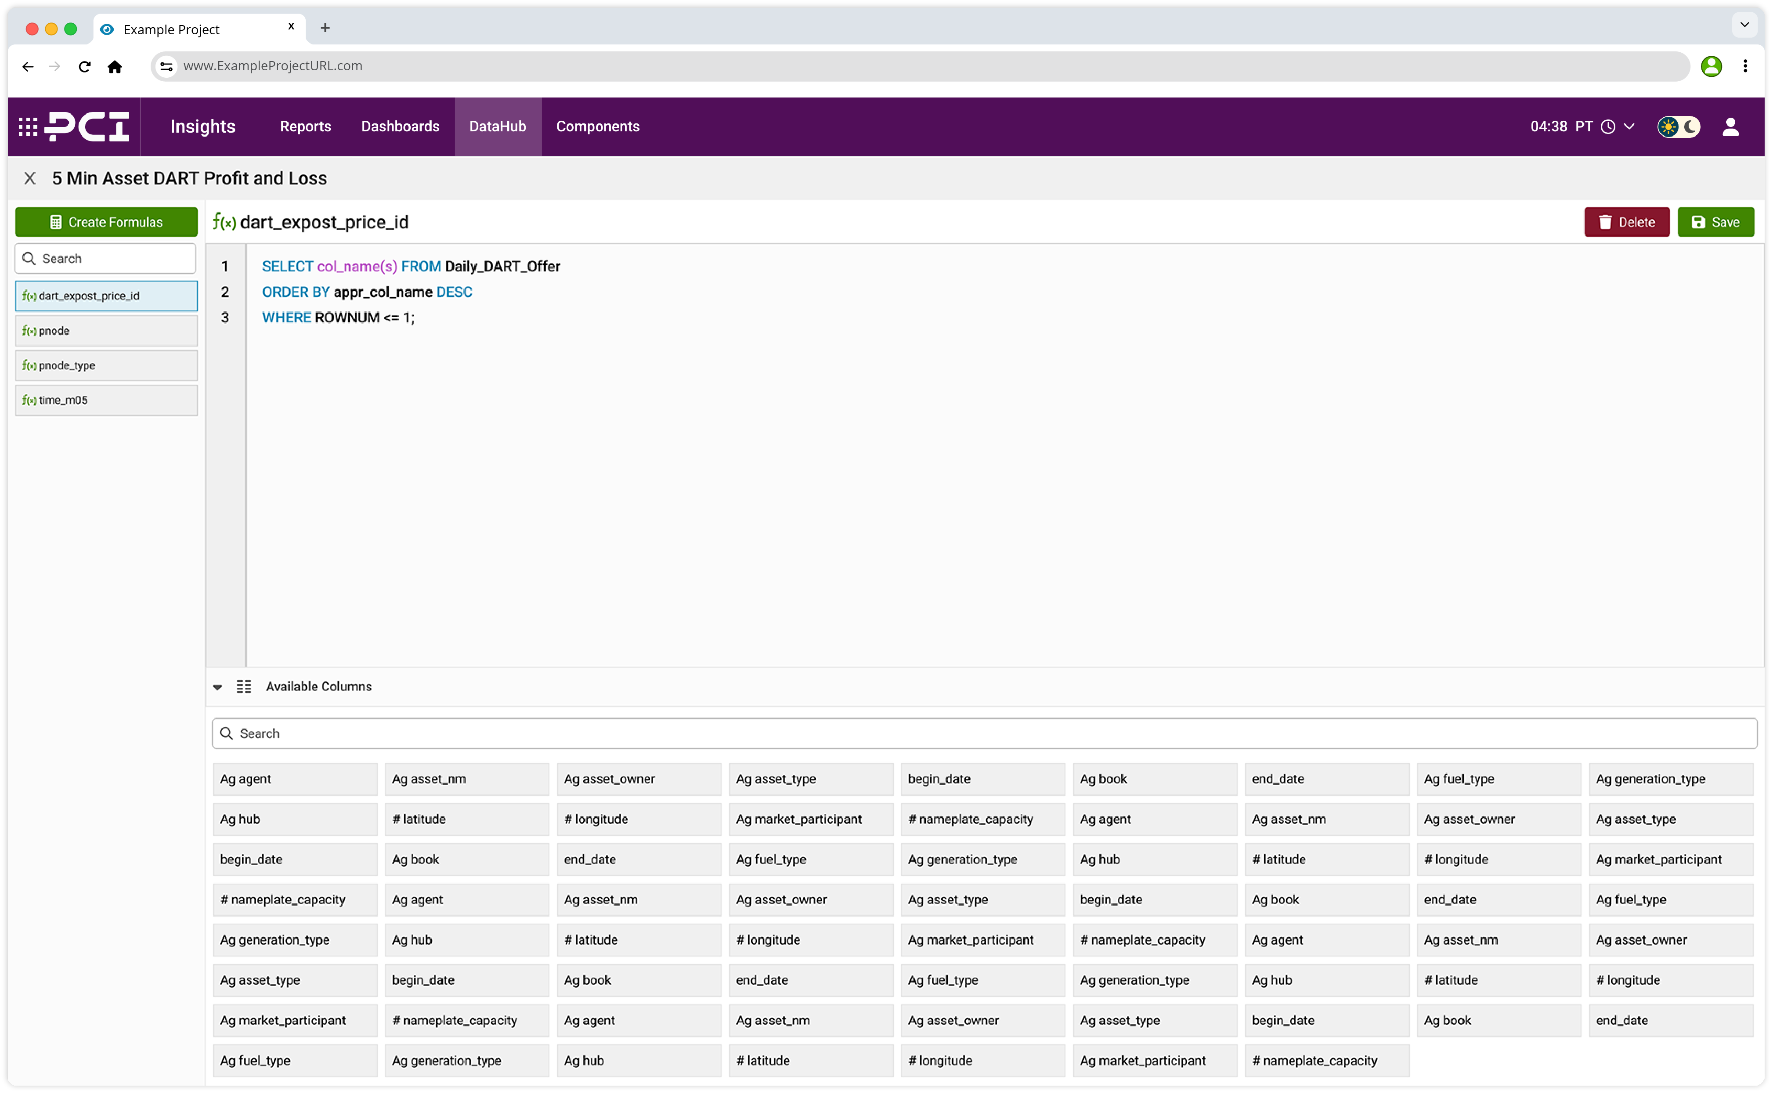Enable sun (light) mode on the theme toggle

1668,126
